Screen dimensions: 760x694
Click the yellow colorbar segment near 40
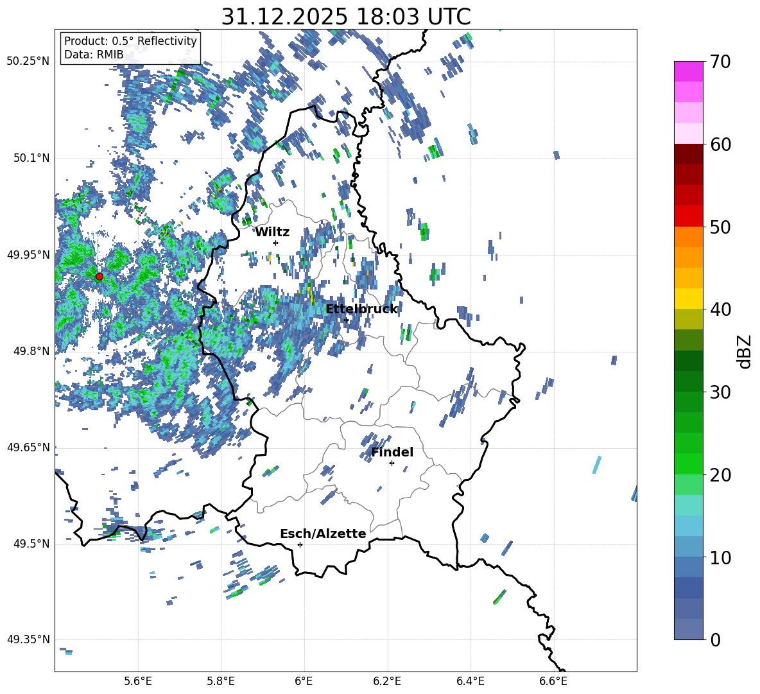point(688,299)
